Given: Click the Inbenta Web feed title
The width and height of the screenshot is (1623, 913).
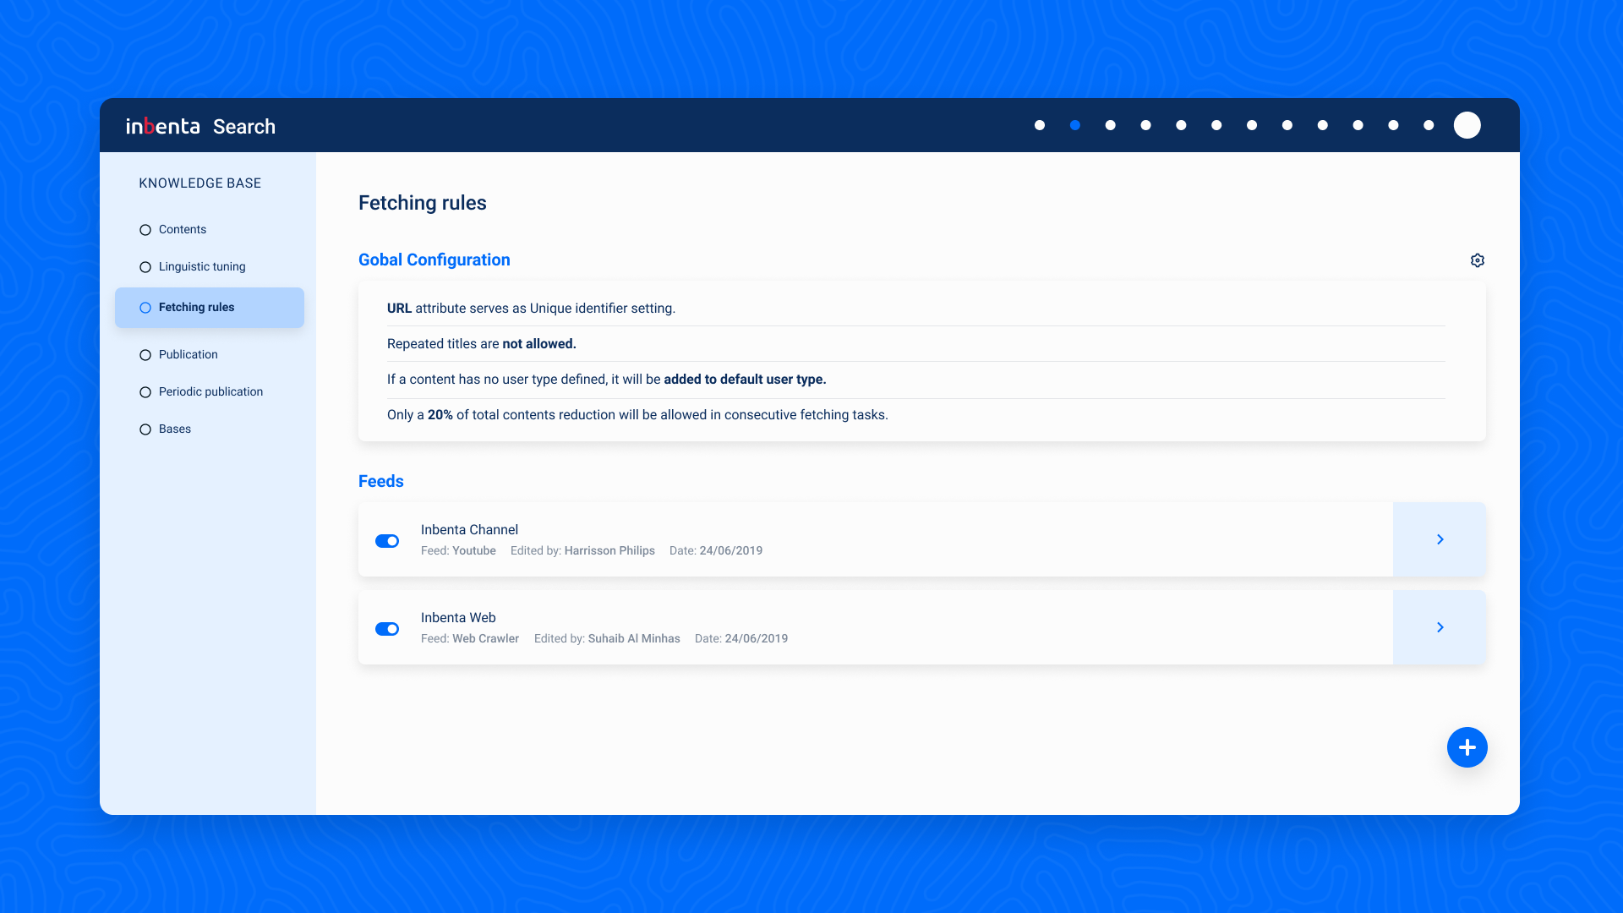Looking at the screenshot, I should [458, 618].
